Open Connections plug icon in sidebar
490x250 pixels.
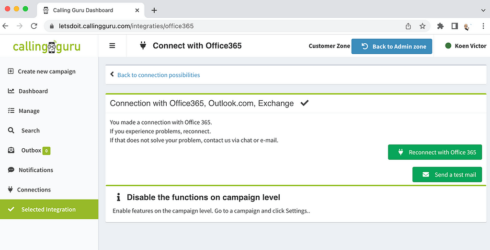click(x=11, y=190)
